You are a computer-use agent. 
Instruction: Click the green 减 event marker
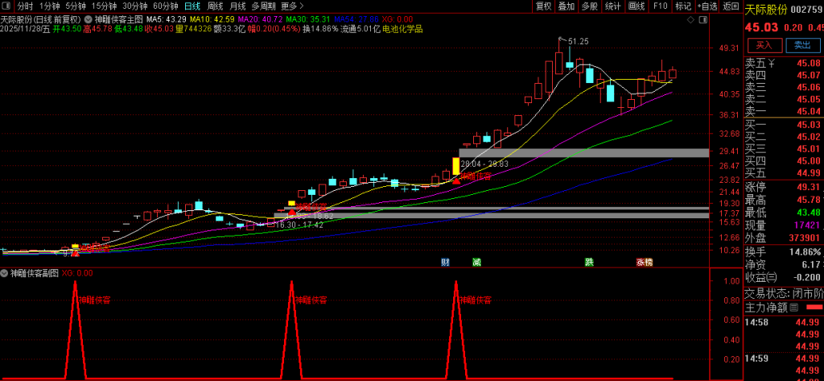(476, 262)
